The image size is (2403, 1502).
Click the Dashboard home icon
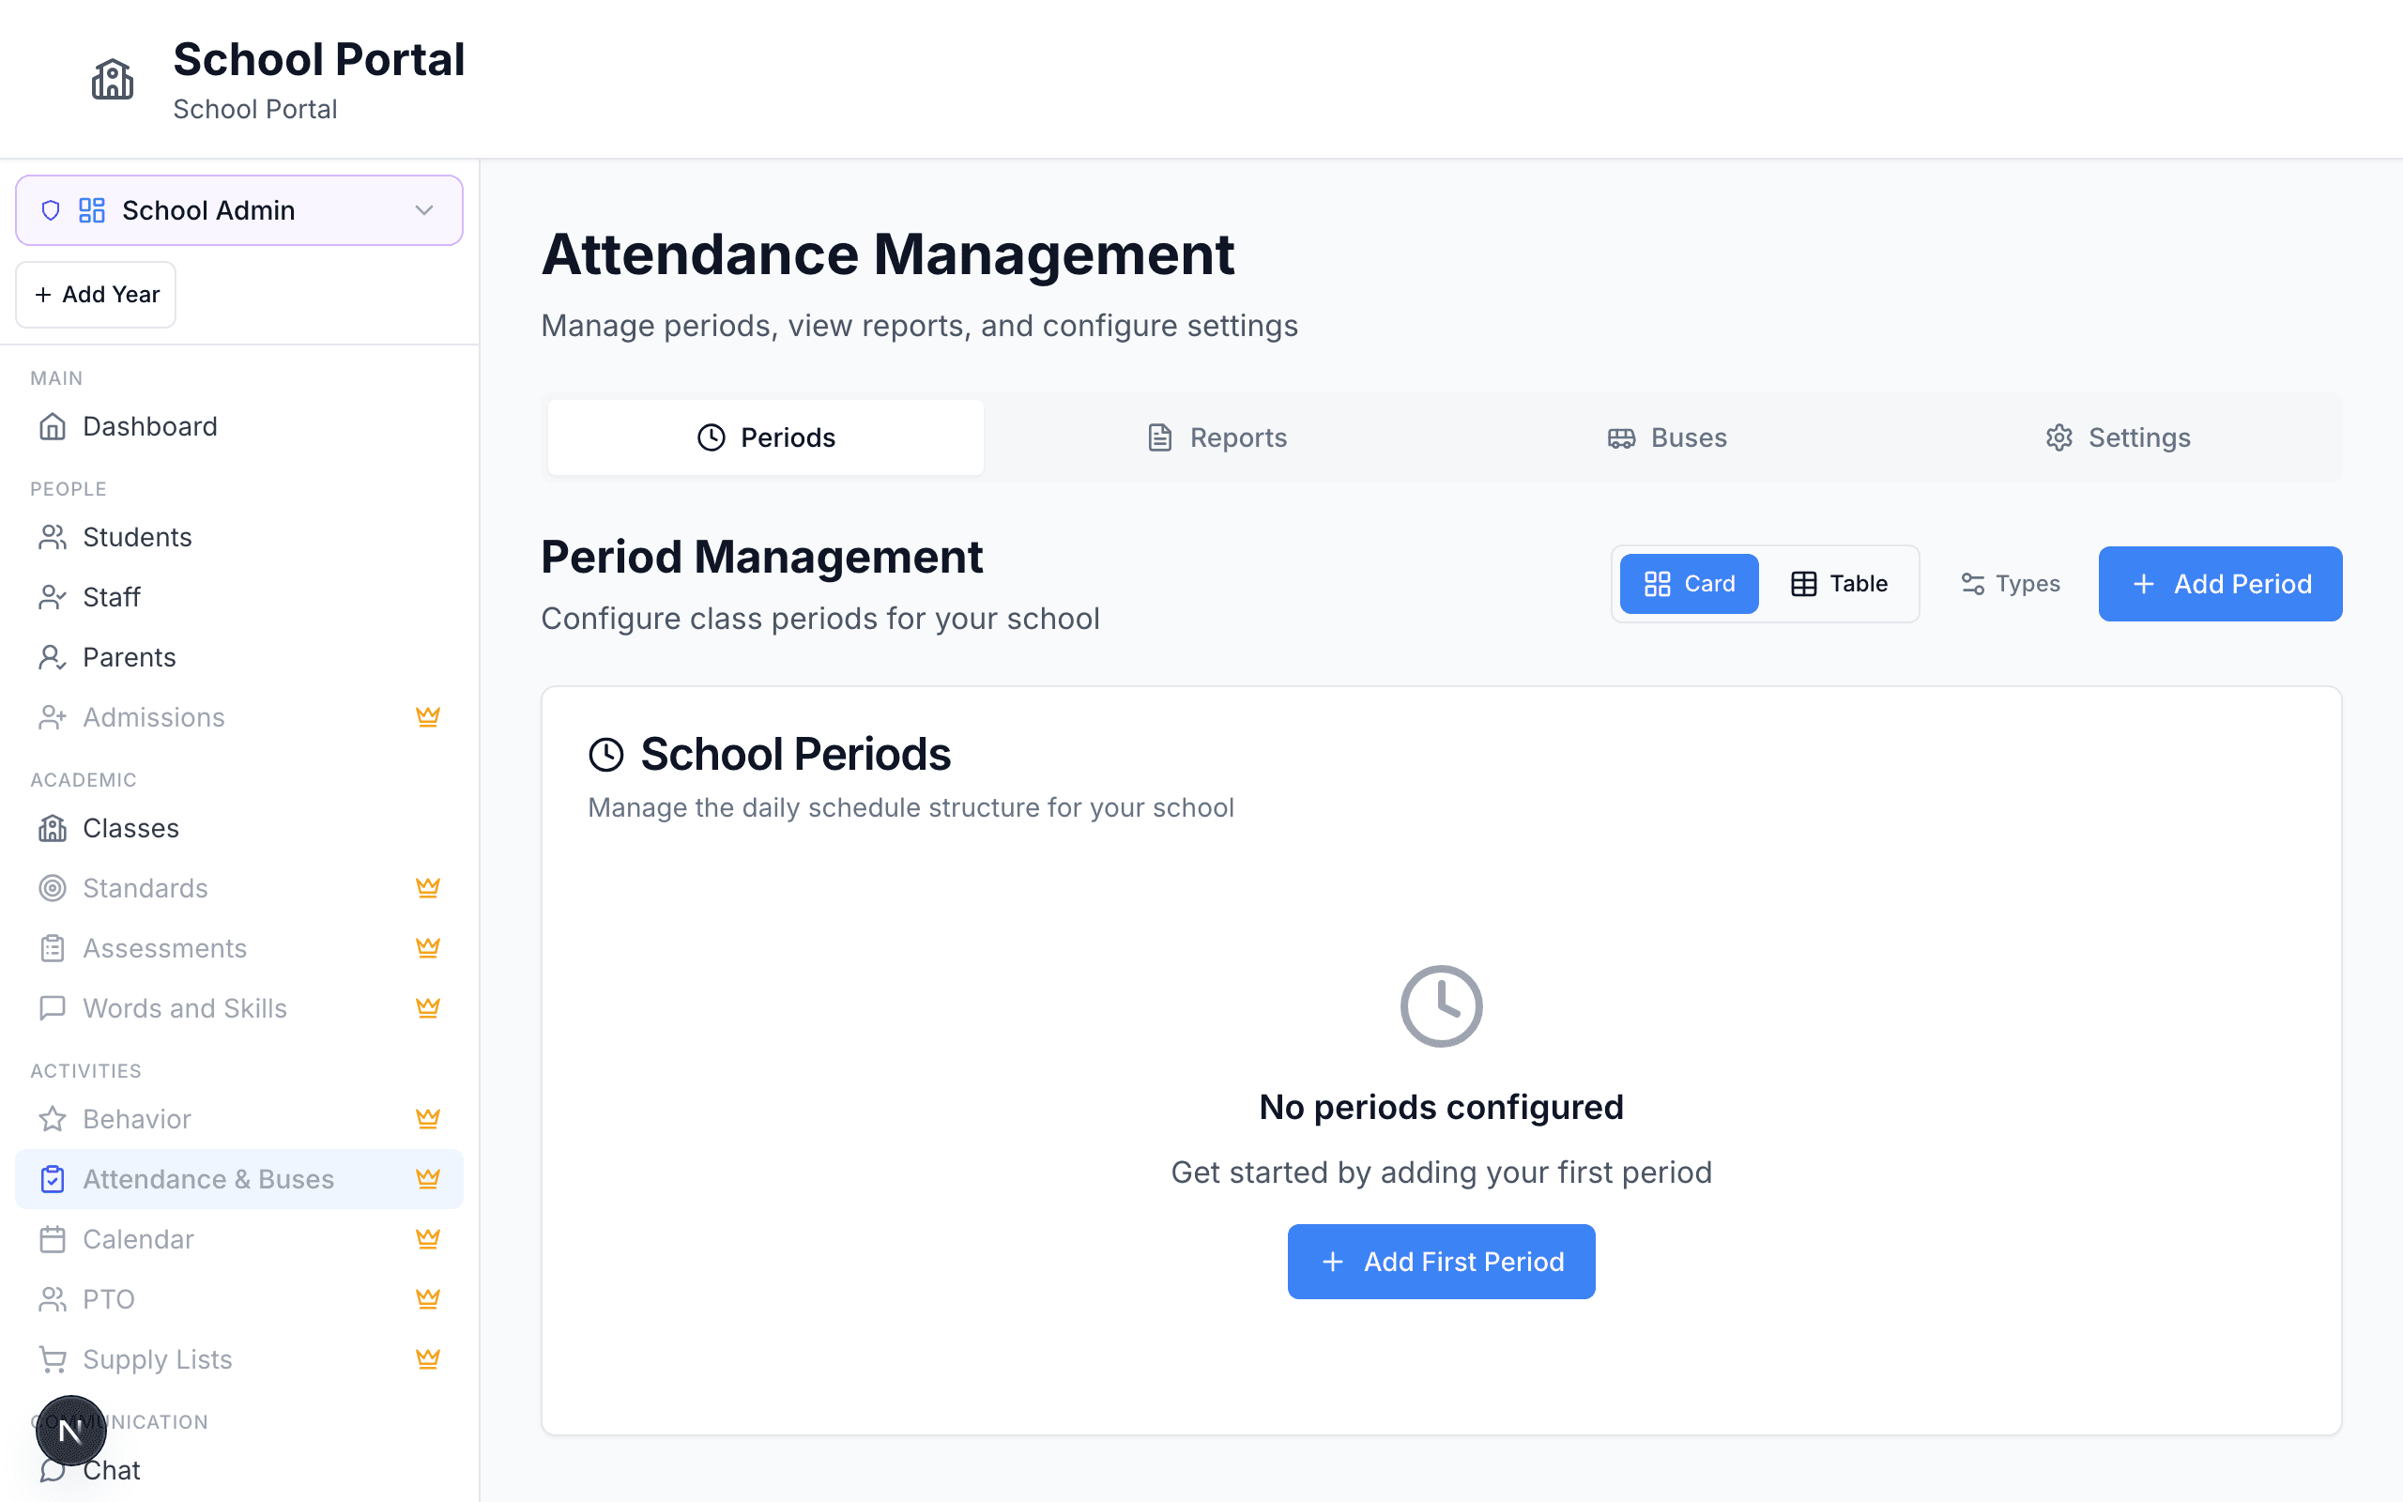(53, 426)
